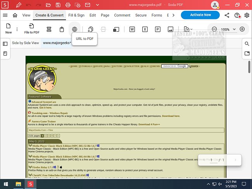
Task: Click the resize pages icon
Action: point(116,29)
